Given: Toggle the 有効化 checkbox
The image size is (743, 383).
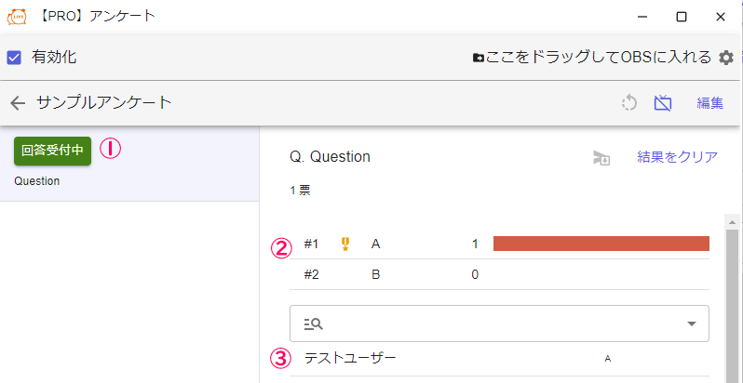Looking at the screenshot, I should pos(14,58).
